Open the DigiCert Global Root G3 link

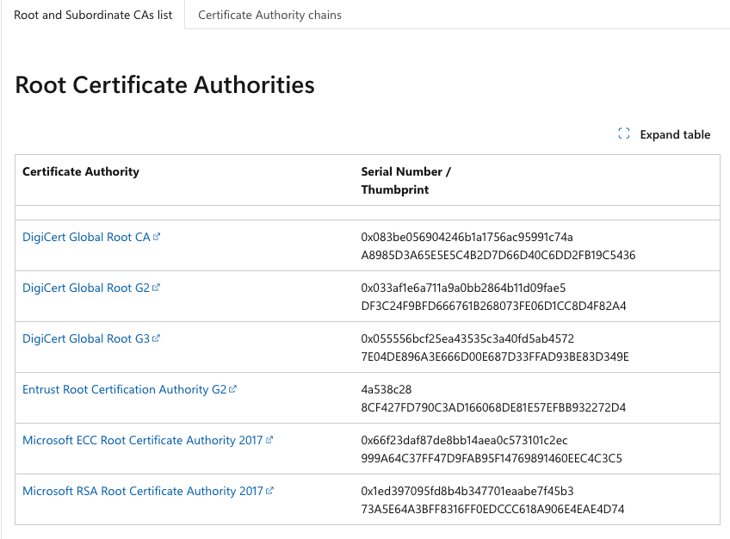(x=85, y=338)
